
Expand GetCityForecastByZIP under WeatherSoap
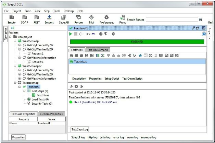pyautogui.click(x=20, y=45)
